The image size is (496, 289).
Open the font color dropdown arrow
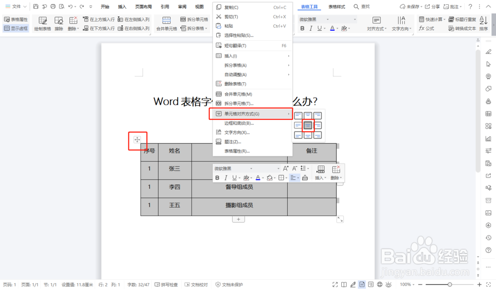tap(337, 28)
